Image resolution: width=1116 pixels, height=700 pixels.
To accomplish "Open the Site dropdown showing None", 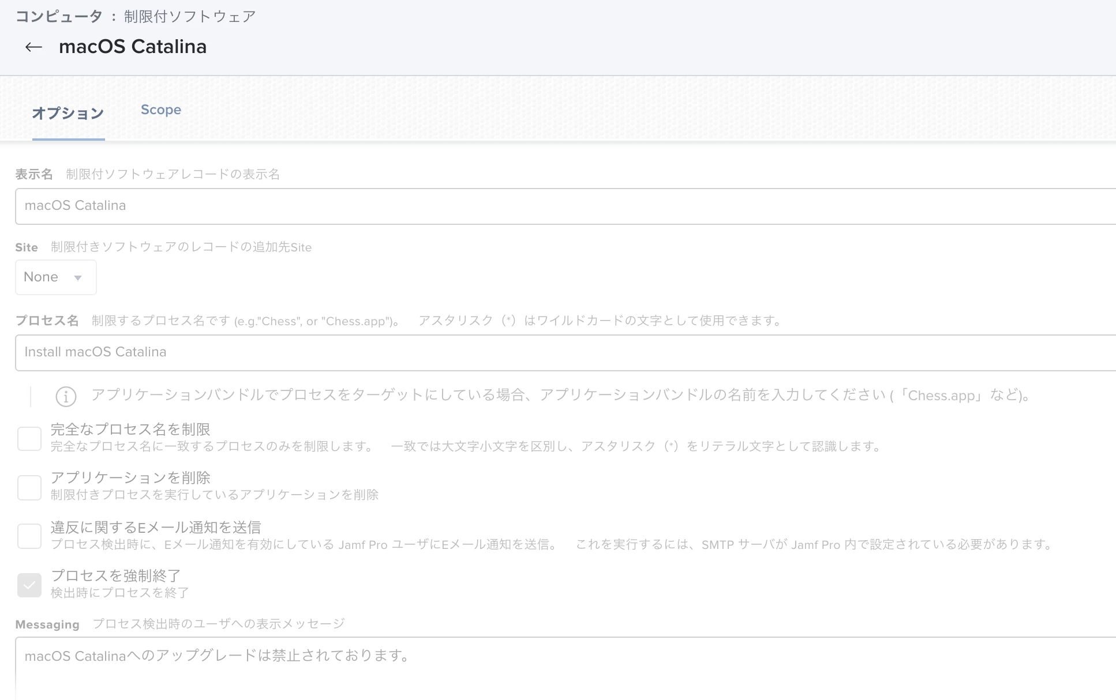I will click(x=55, y=277).
